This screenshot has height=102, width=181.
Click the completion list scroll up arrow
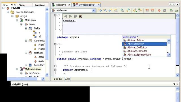tap(169, 40)
